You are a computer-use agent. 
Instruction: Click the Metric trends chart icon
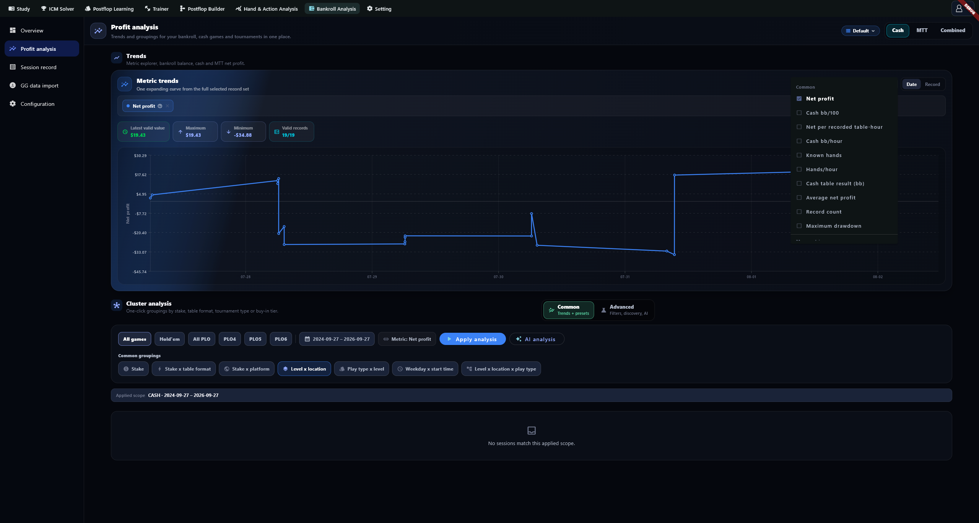[125, 84]
